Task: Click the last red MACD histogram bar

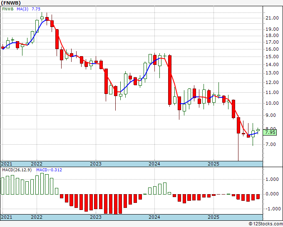Action: pos(258,197)
